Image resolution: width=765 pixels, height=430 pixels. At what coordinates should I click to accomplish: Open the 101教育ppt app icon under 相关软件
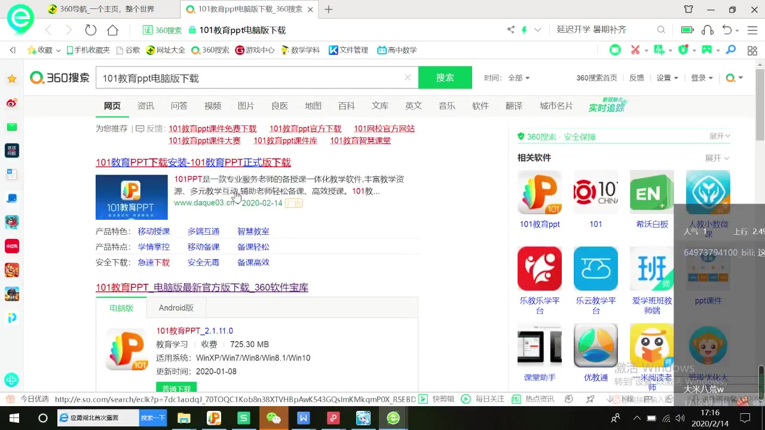tap(540, 192)
